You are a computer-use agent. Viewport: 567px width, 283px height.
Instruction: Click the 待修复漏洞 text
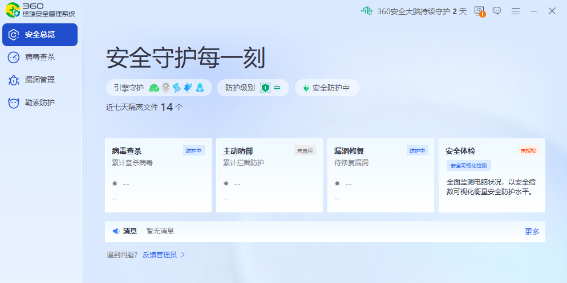pos(351,163)
